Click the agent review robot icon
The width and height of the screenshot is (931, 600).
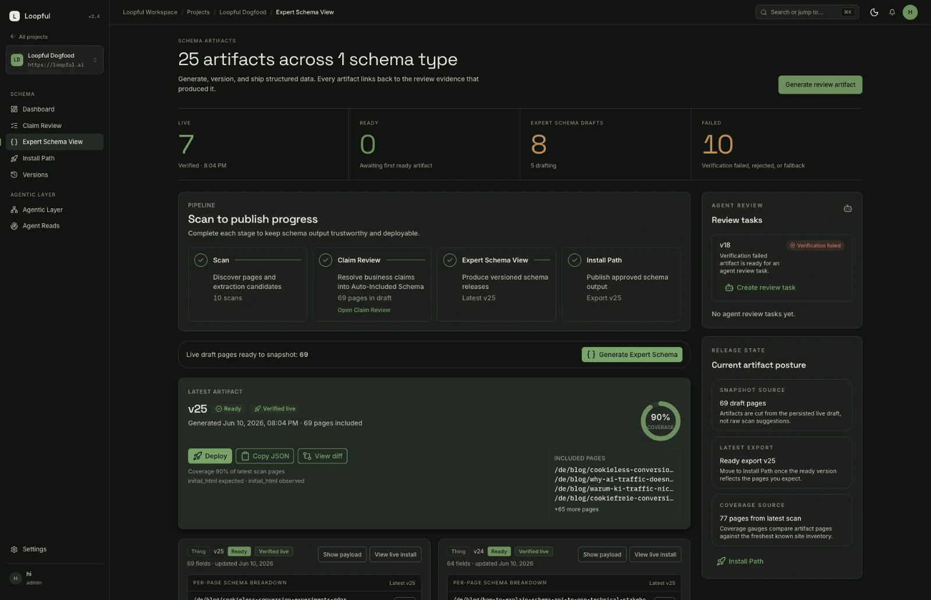point(848,208)
